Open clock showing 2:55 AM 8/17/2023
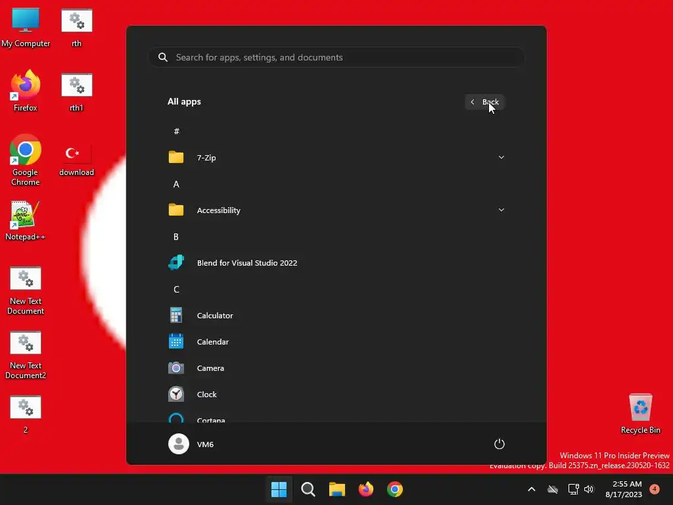673x505 pixels. click(624, 489)
